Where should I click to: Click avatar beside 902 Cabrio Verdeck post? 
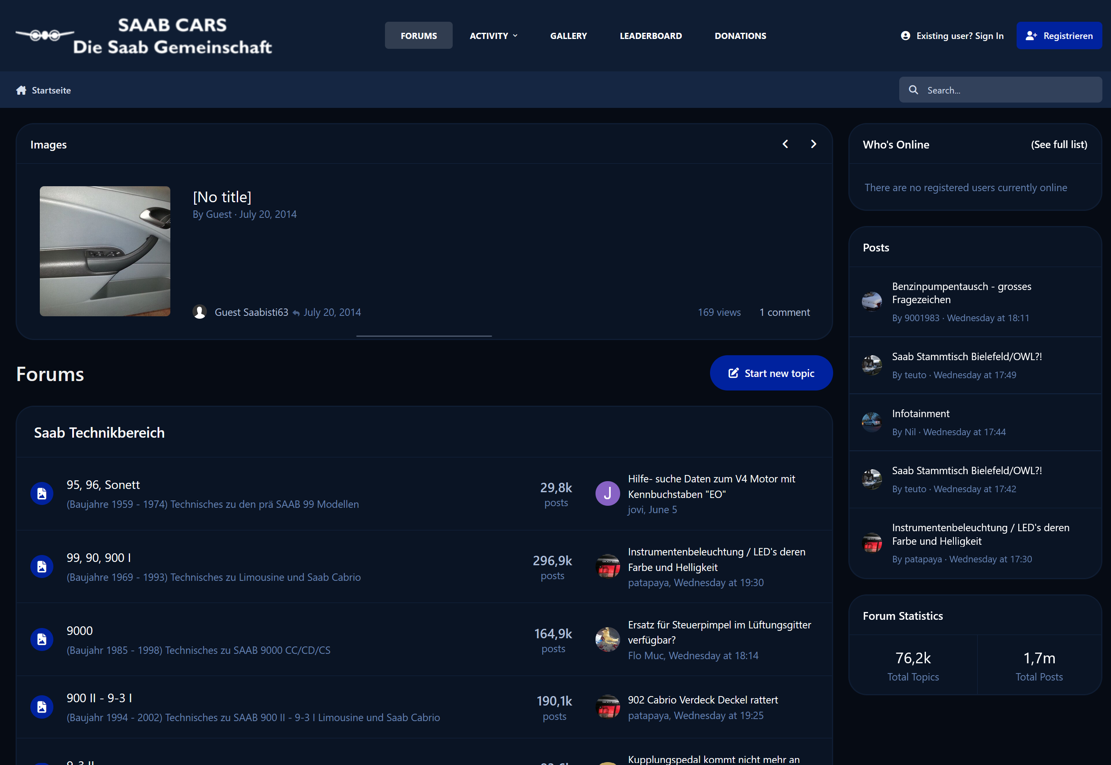607,707
